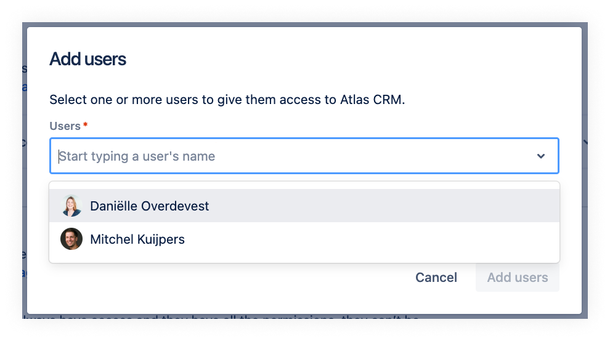Click the Add users confirm button
Image resolution: width=610 pixels, height=341 pixels.
pos(517,278)
